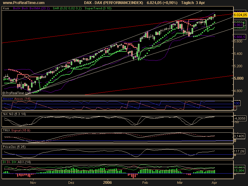
Task: Click the Mär label on the time axis
Action: tap(180, 183)
